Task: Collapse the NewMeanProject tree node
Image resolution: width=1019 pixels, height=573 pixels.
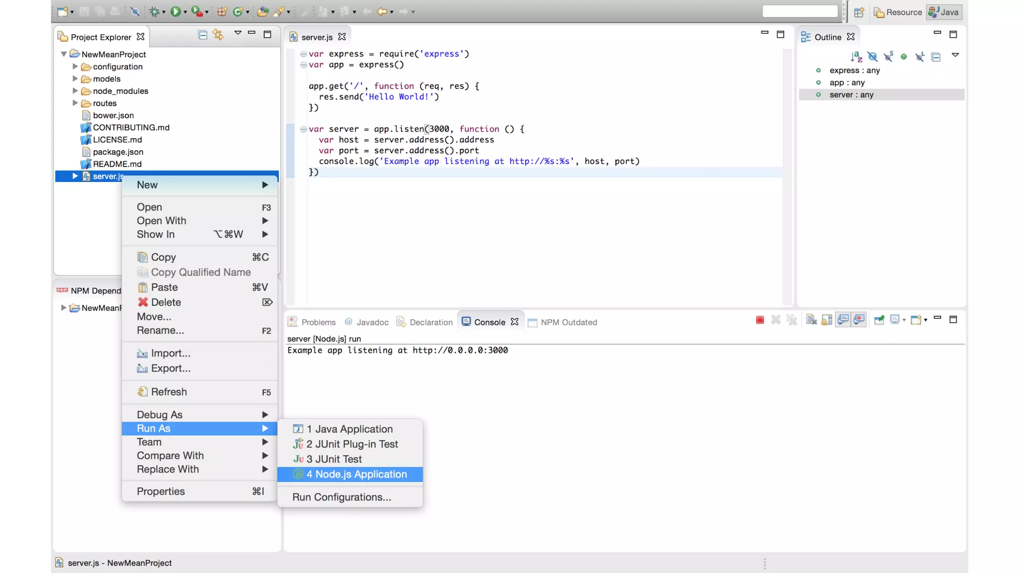Action: [x=64, y=54]
